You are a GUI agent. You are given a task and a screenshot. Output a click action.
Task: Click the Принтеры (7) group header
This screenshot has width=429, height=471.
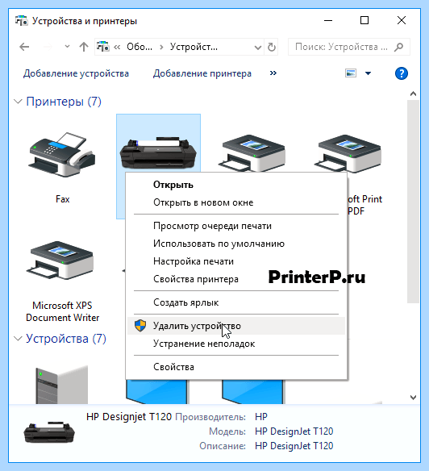click(64, 102)
